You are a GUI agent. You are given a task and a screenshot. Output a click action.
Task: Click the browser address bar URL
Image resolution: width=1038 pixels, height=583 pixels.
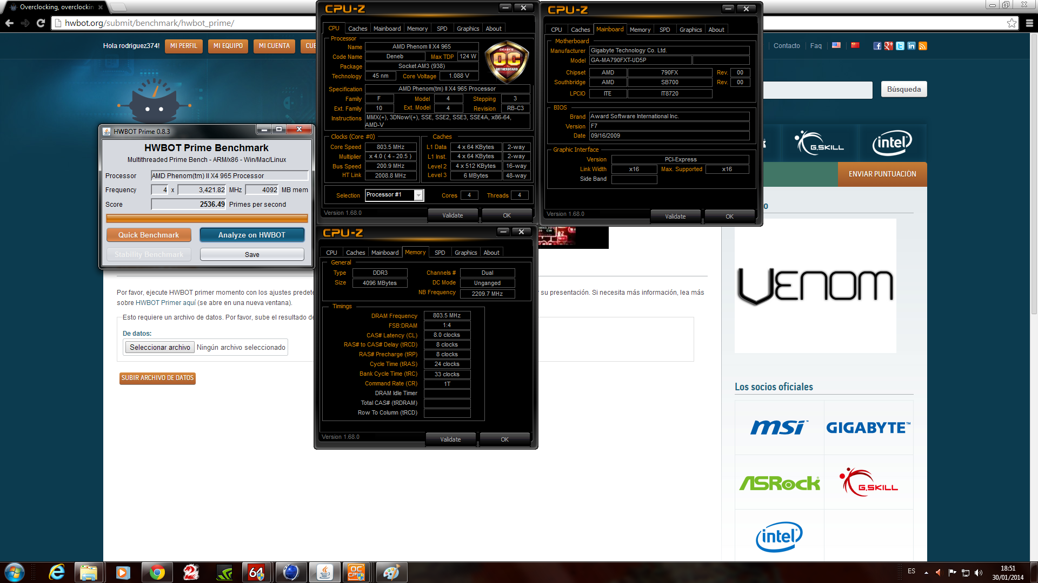click(149, 23)
